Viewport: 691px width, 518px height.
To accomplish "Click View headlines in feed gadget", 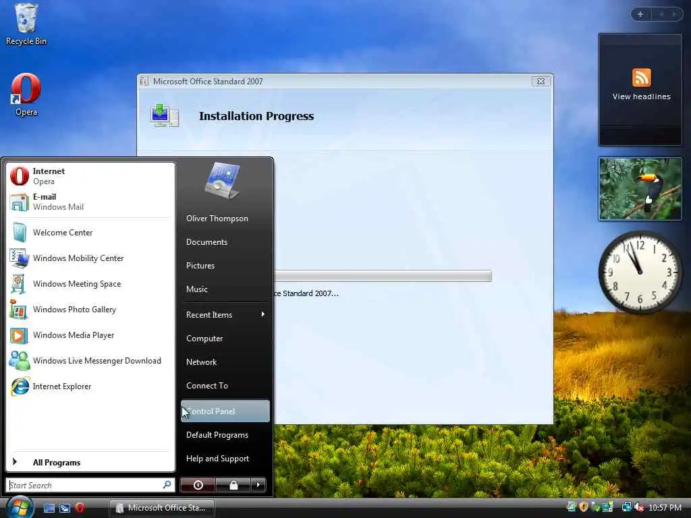I will 641,96.
